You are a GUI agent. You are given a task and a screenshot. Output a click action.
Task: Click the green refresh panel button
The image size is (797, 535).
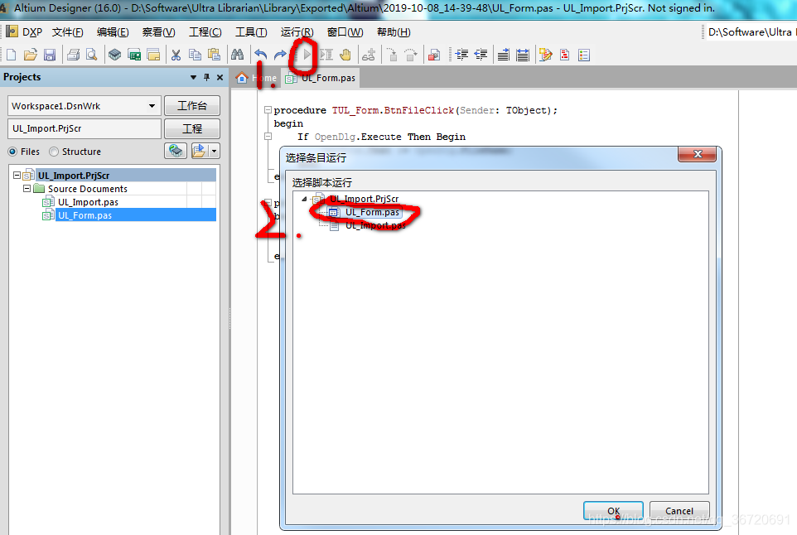coord(176,151)
